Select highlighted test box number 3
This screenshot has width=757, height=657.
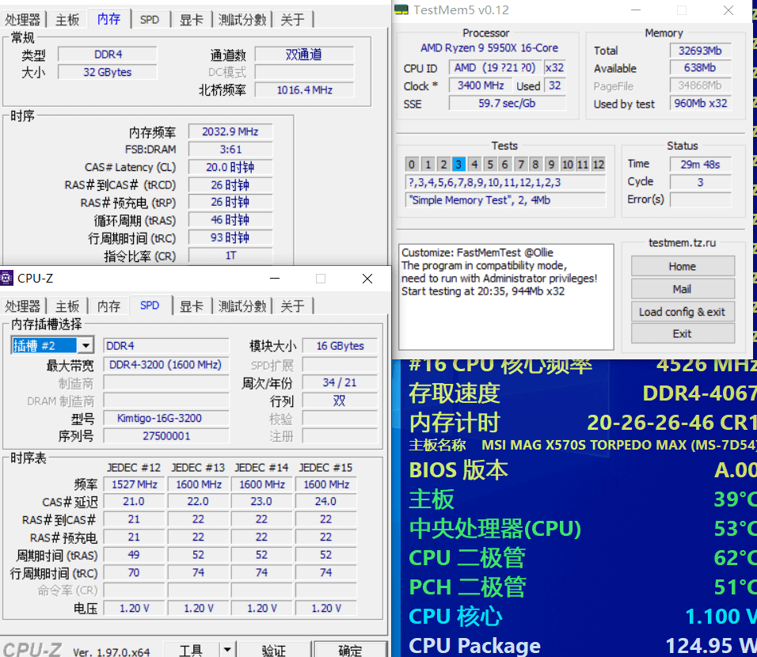tap(458, 165)
